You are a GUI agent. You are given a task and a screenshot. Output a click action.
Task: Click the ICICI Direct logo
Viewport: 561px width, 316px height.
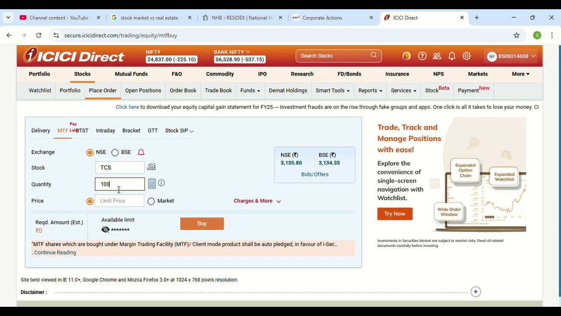(x=75, y=56)
